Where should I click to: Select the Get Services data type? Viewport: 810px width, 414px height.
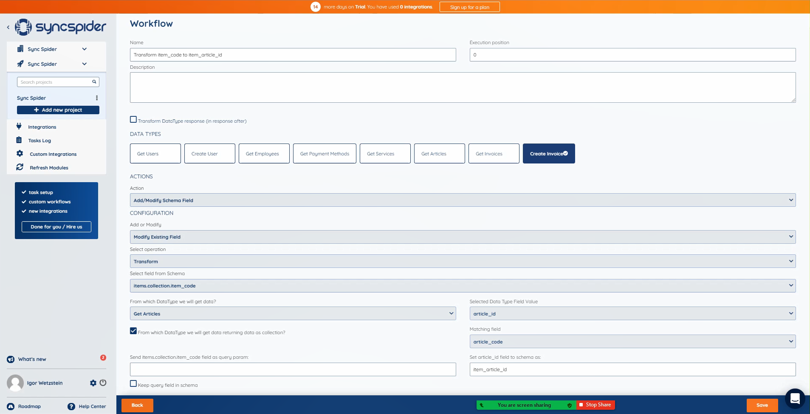[x=385, y=153]
